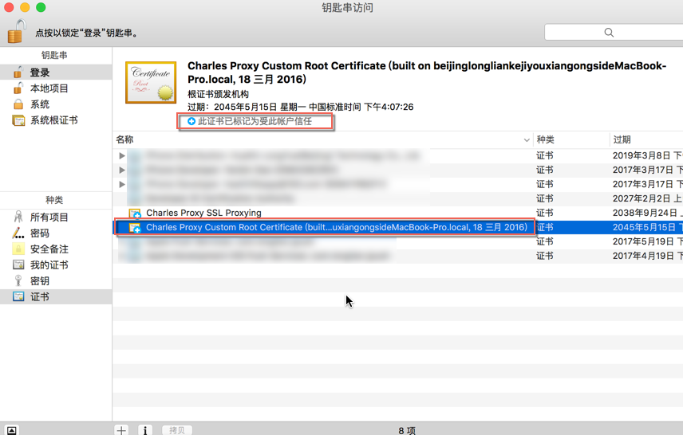
Task: Expand the second blurred certificate row
Action: click(x=122, y=170)
